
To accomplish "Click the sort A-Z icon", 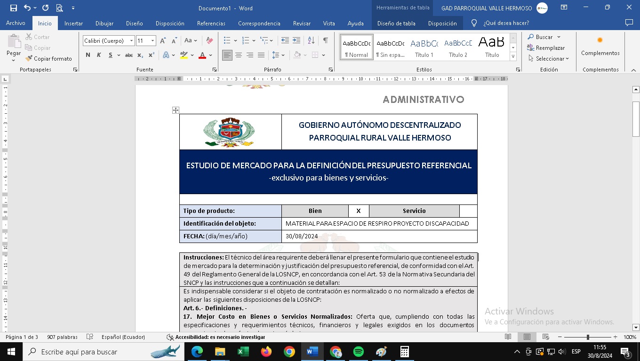I will (311, 40).
